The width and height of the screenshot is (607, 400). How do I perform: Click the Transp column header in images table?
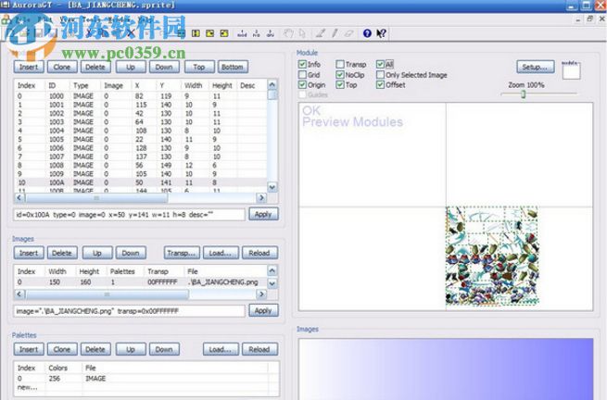163,271
